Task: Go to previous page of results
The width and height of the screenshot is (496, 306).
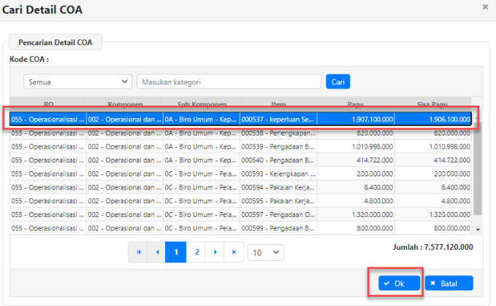Action: [156, 251]
